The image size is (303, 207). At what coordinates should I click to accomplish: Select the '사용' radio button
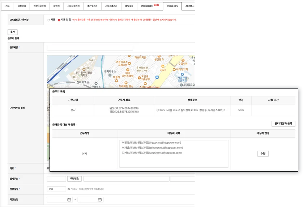(x=49, y=20)
